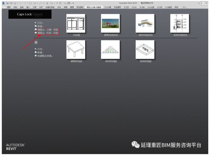Click the Revit application R logo

pos(3,3)
